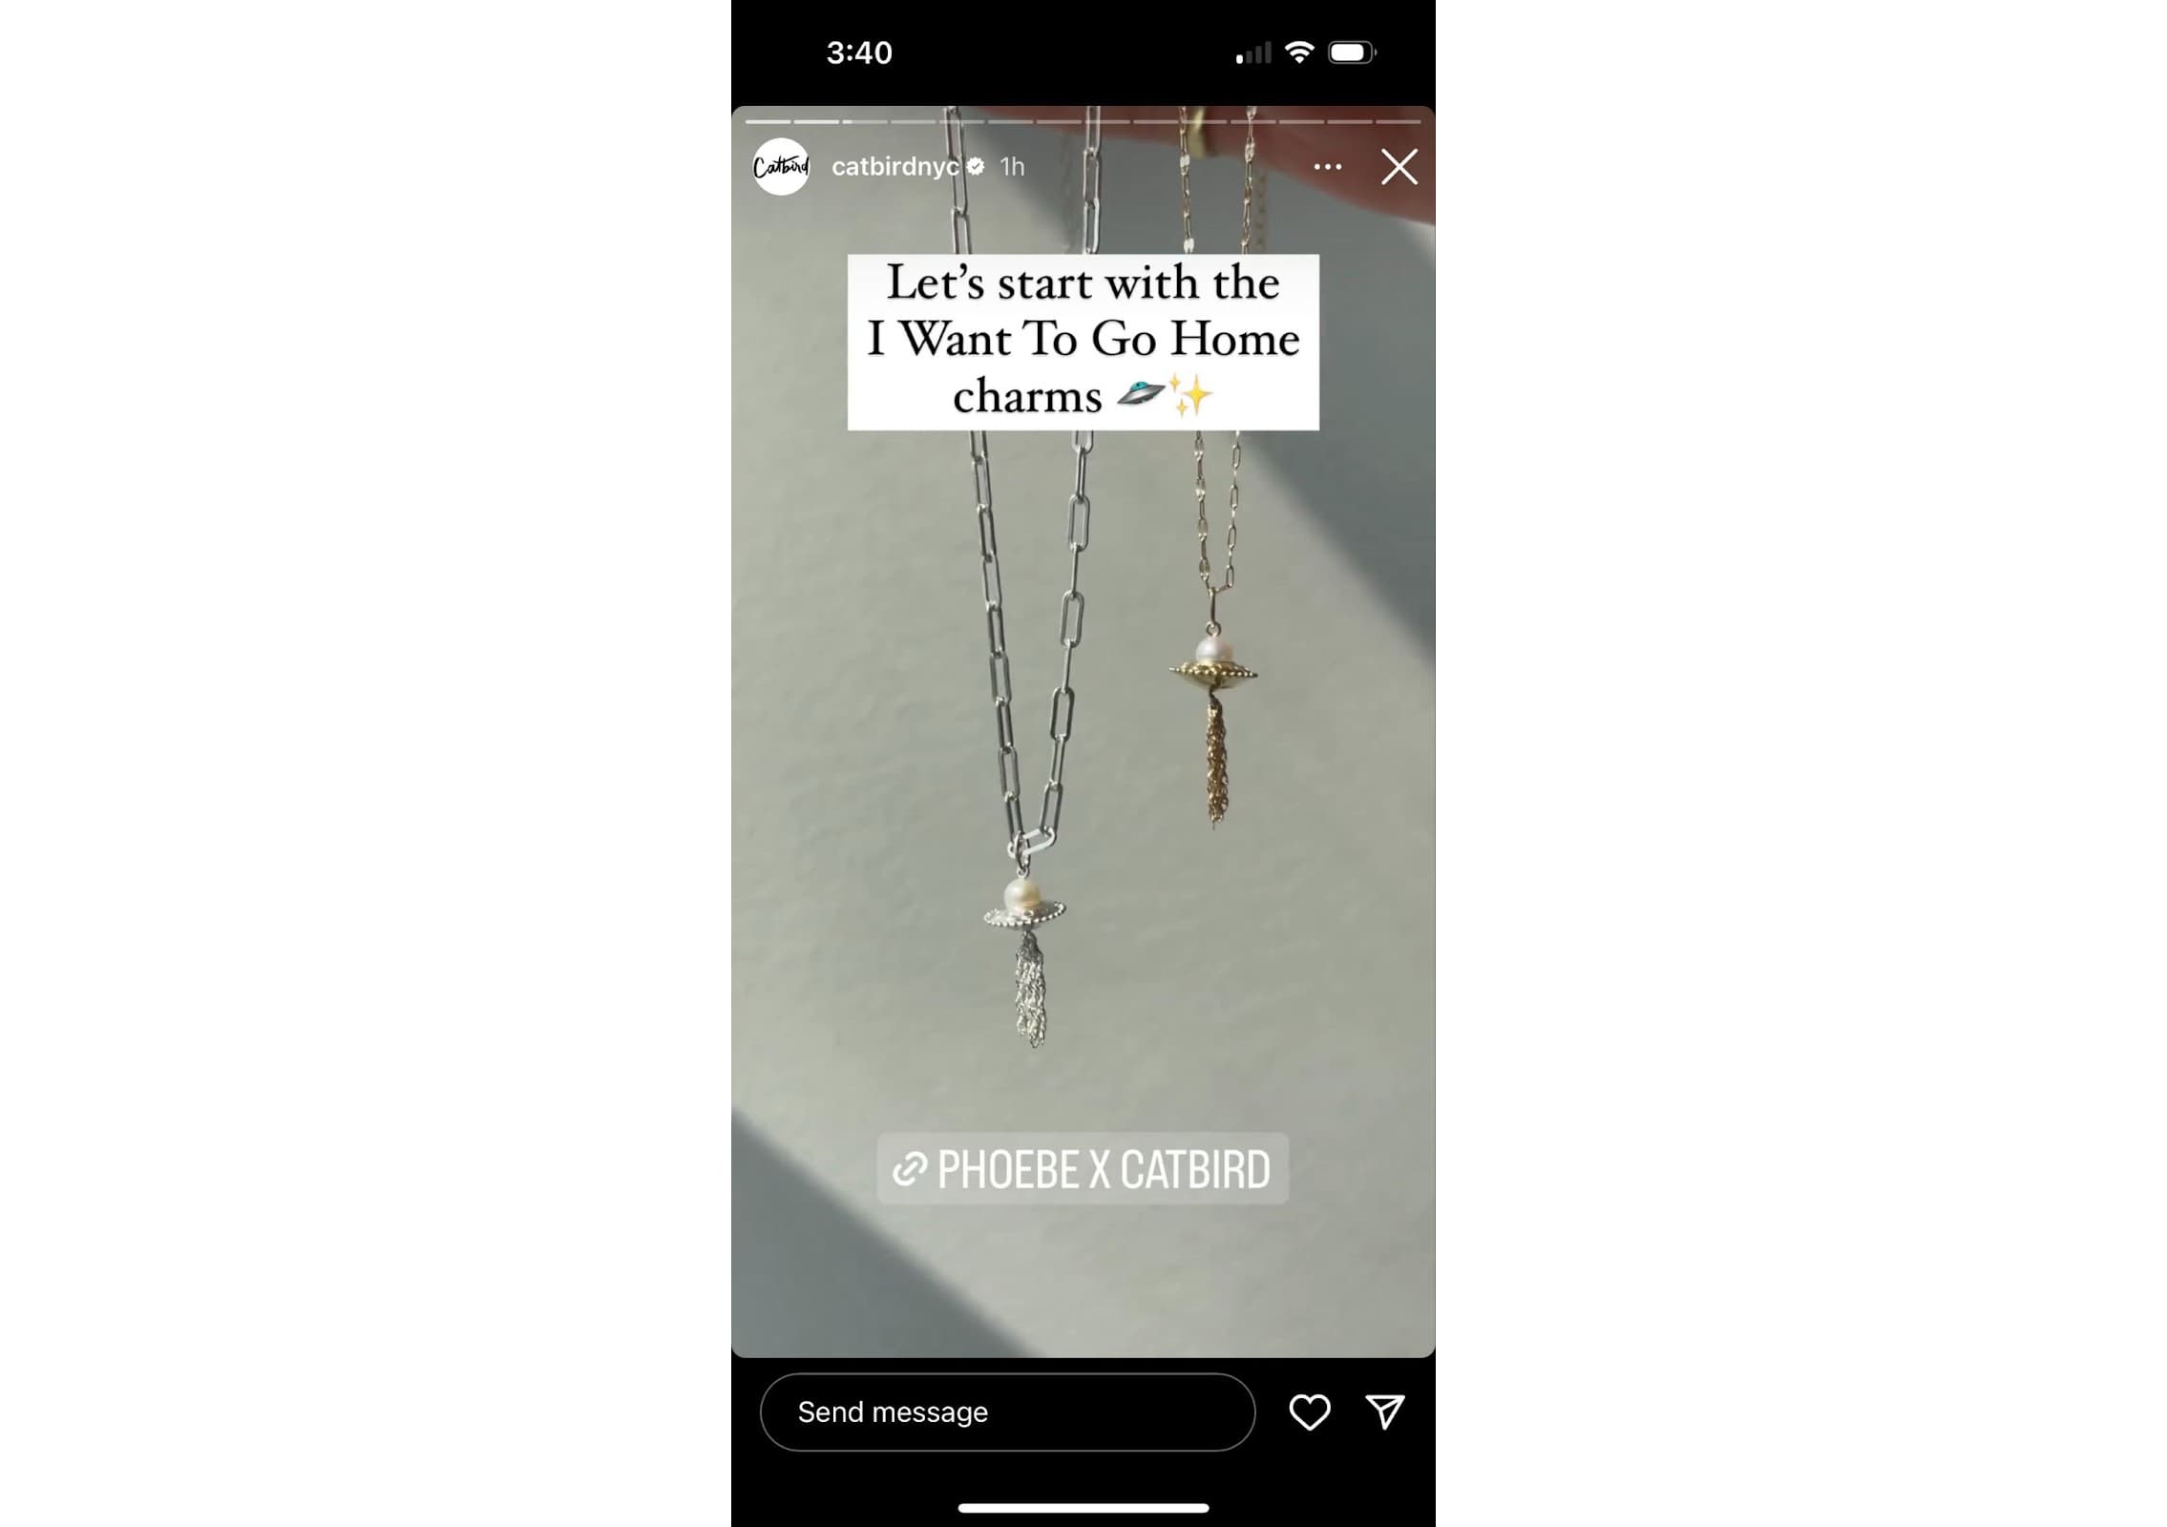Tap the Catbird verified profile icon
This screenshot has width=2167, height=1527.
pos(779,165)
